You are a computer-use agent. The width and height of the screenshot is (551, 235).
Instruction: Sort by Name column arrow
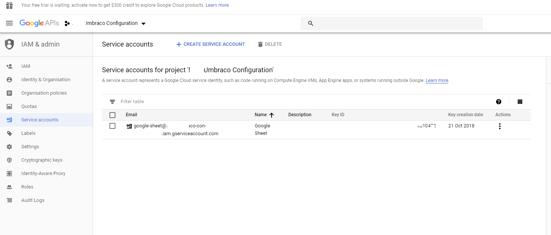[272, 115]
